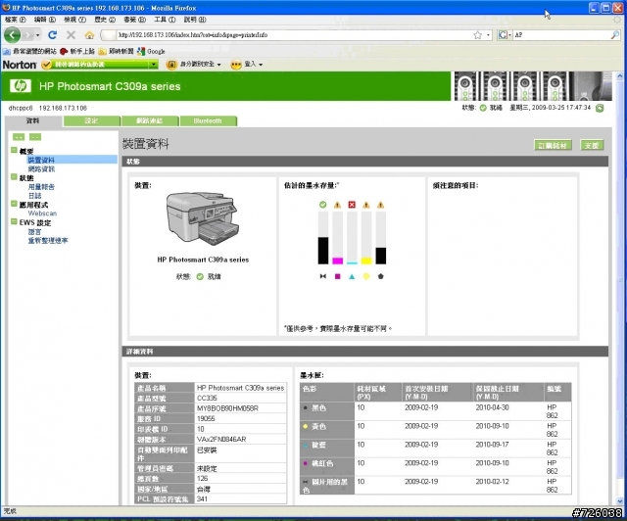
Task: Open the most visited bookmarks toolbar item
Action: [30, 51]
